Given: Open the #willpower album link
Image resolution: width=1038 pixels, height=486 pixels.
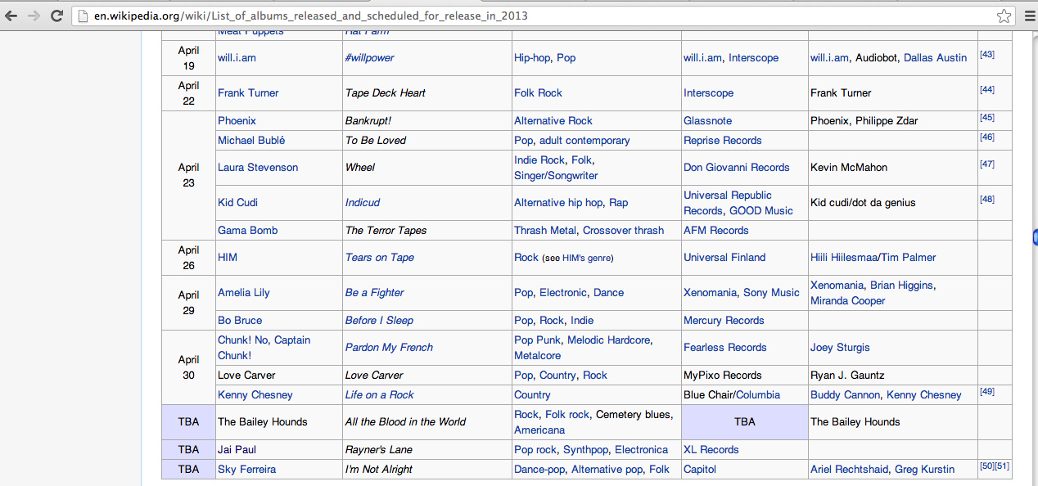Looking at the screenshot, I should 369,58.
